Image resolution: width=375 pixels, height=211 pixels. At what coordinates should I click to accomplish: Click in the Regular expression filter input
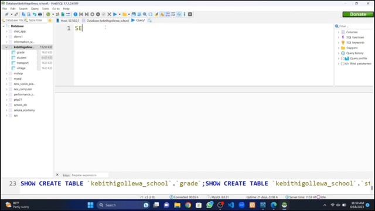(90, 175)
